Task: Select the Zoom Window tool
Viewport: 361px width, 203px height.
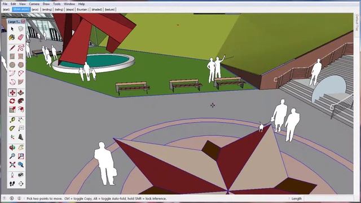Action: click(21, 156)
